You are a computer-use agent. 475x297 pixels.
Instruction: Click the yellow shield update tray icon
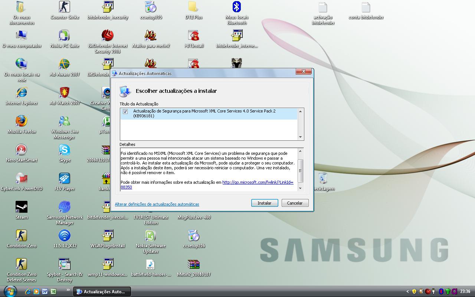(414, 292)
